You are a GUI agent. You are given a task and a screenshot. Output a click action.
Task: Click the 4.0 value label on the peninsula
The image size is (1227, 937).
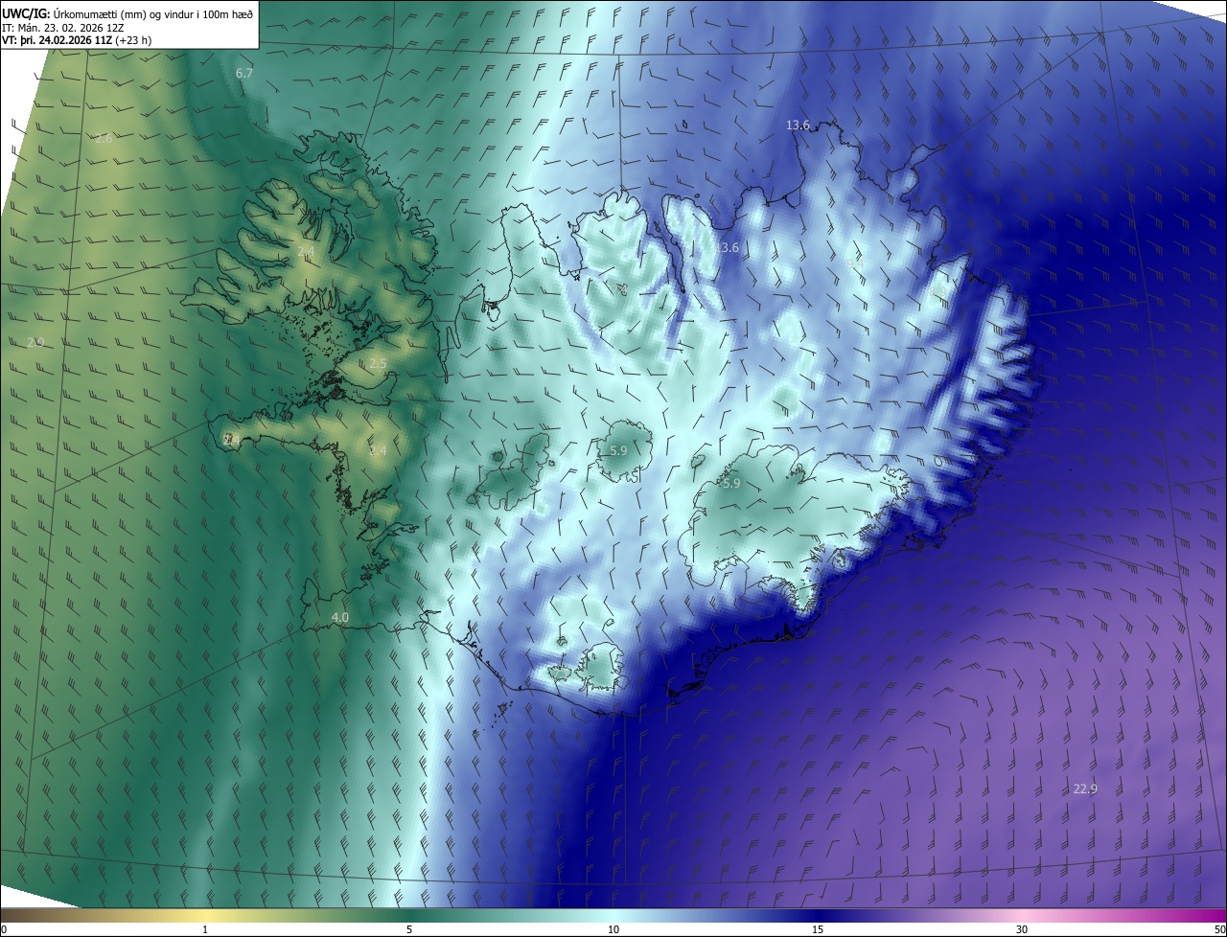tap(339, 618)
